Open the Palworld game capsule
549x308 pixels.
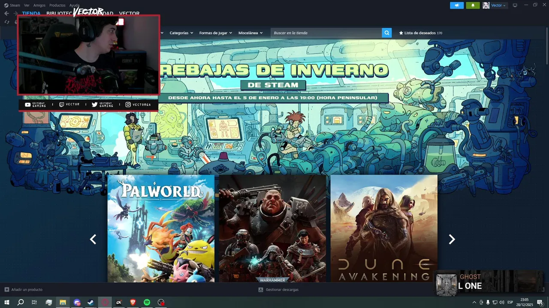[x=161, y=228]
